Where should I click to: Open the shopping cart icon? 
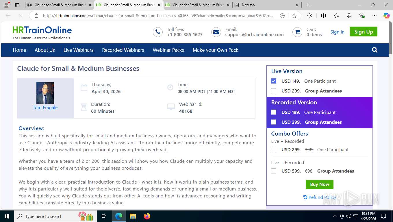coord(297,32)
